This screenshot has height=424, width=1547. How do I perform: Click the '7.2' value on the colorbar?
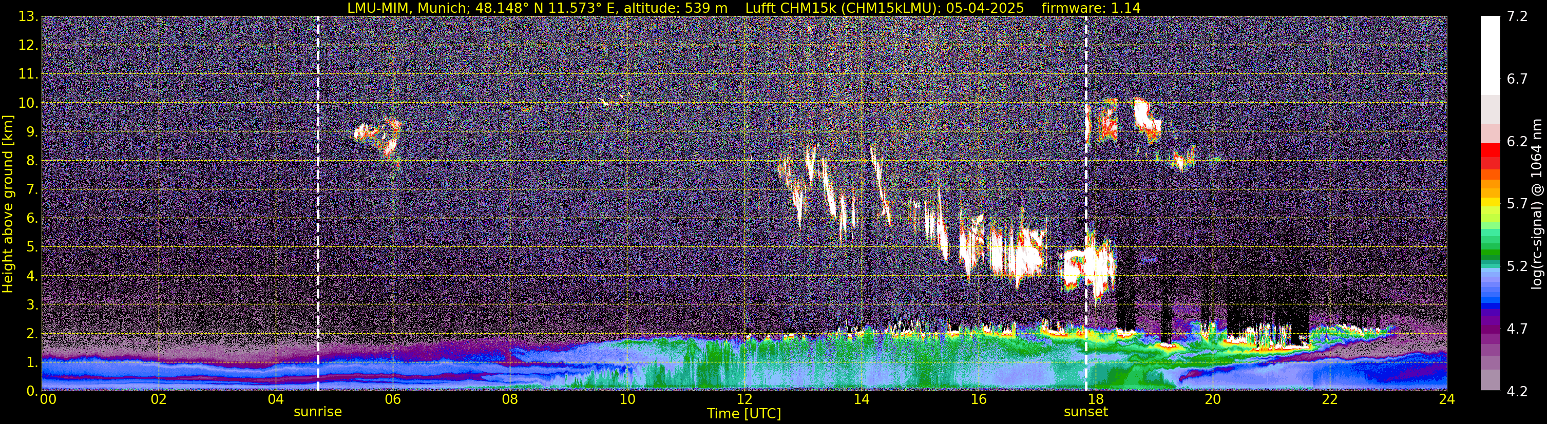[1517, 16]
